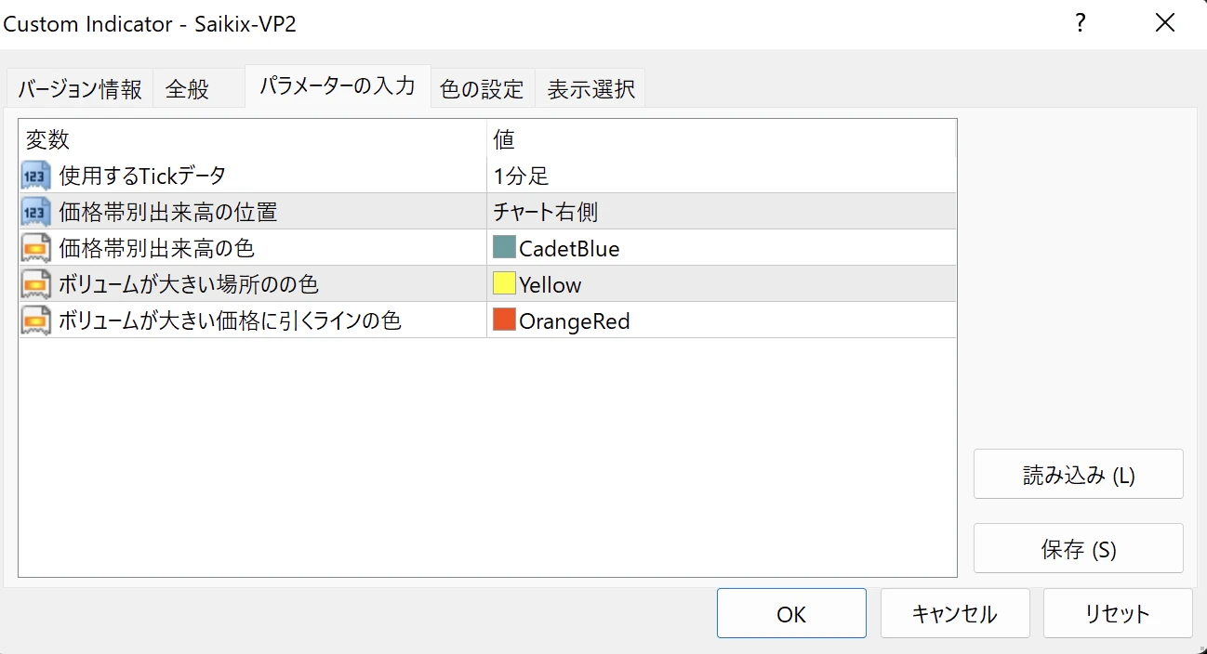Switch to the 全般 tab
The height and width of the screenshot is (654, 1207).
click(188, 89)
